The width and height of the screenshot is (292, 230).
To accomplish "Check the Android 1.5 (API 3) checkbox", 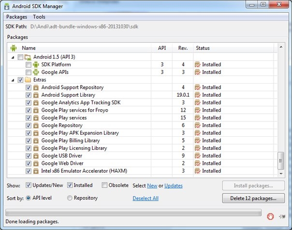I will click(x=20, y=57).
